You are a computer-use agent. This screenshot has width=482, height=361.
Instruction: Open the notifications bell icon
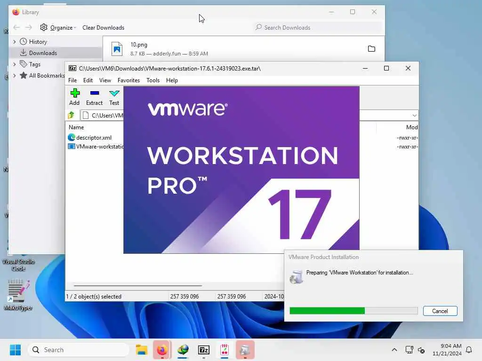point(469,350)
